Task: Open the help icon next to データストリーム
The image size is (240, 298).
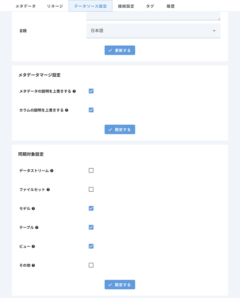Action: click(52, 171)
